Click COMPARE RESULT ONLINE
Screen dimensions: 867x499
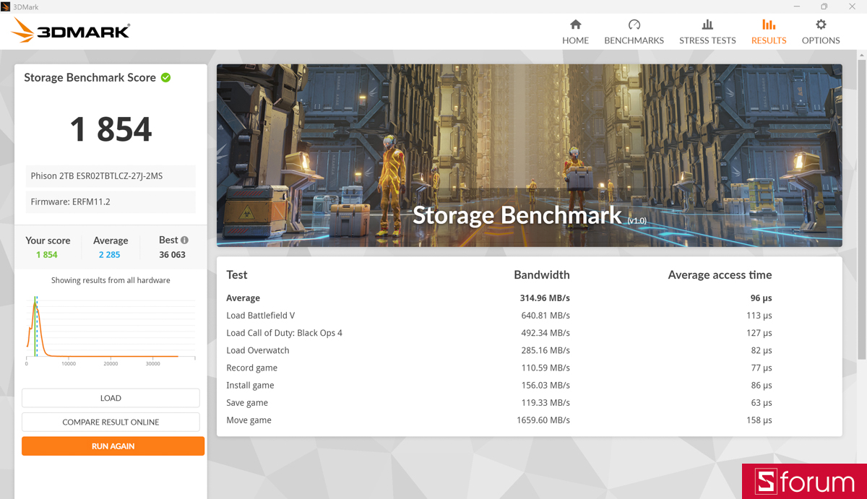tap(111, 422)
